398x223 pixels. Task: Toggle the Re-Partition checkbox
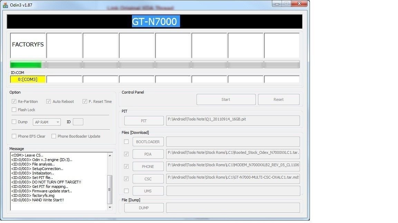click(14, 102)
